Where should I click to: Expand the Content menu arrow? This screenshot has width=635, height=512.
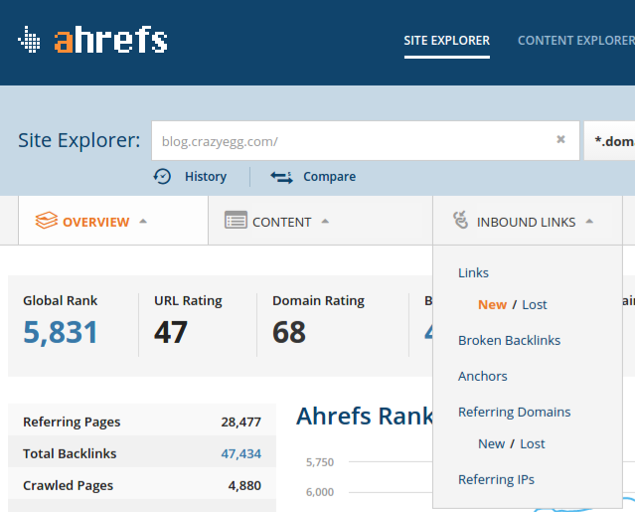point(325,221)
